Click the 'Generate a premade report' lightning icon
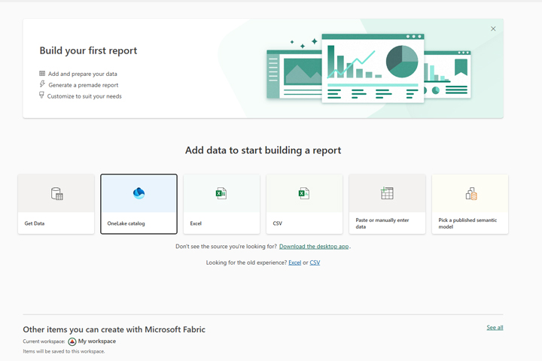Screen dimensions: 542x361 click(42, 85)
